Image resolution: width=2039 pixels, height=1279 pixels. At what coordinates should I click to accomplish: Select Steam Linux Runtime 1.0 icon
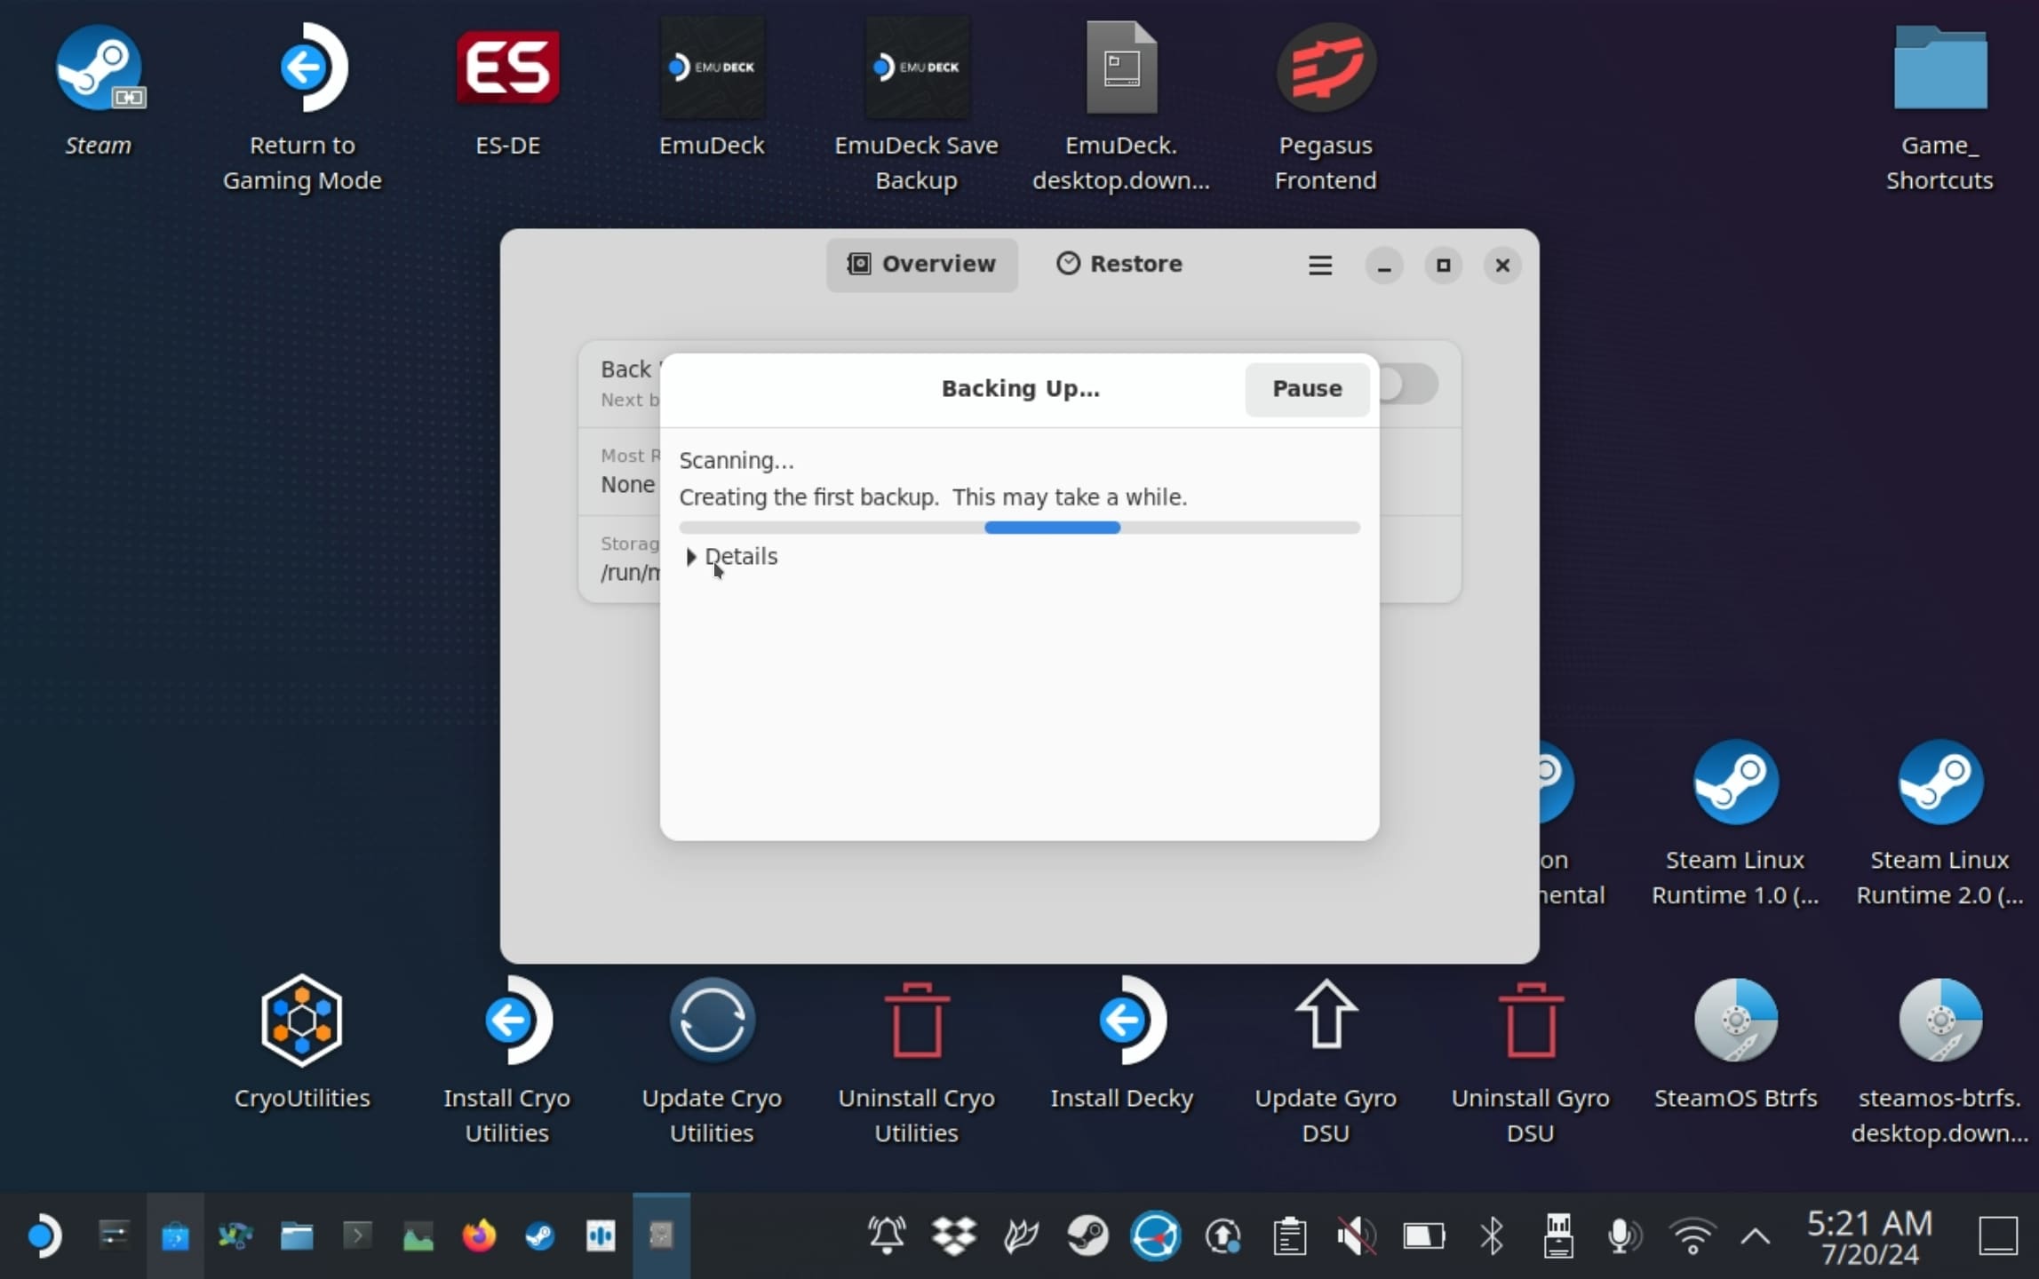(x=1735, y=822)
